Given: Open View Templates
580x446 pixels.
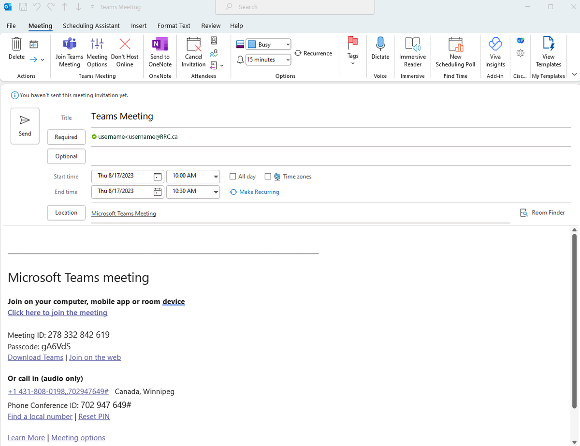Looking at the screenshot, I should (549, 52).
